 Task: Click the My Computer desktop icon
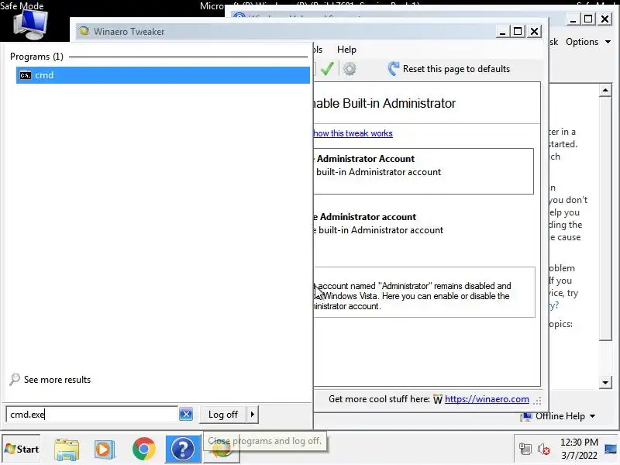tap(30, 23)
